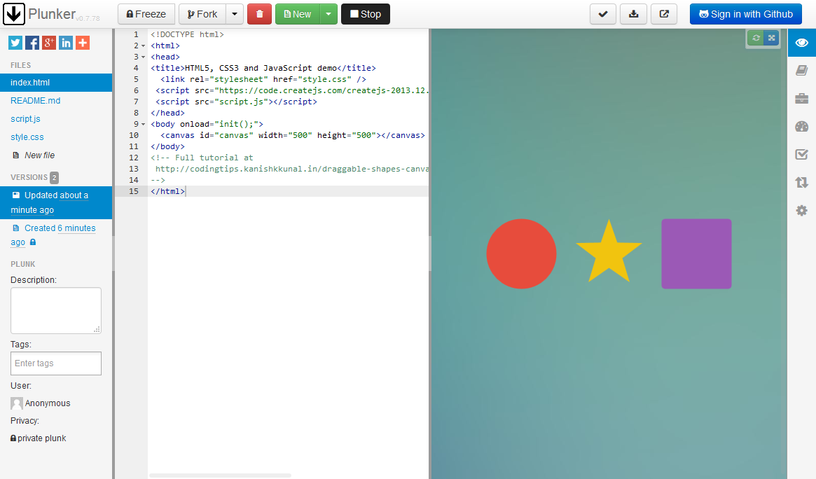Toggle private plunk privacy setting
816x479 pixels.
pyautogui.click(x=39, y=438)
